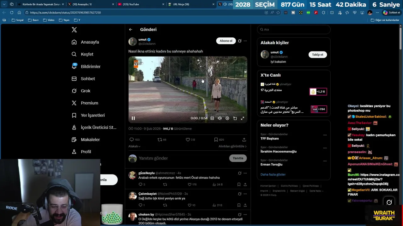
Task: Click Grok icon next to Abone ol
Action: pos(240,41)
